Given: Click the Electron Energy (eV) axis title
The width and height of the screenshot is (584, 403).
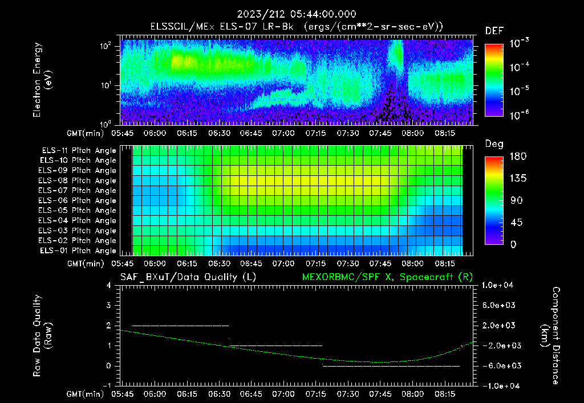Looking at the screenshot, I should [42, 80].
